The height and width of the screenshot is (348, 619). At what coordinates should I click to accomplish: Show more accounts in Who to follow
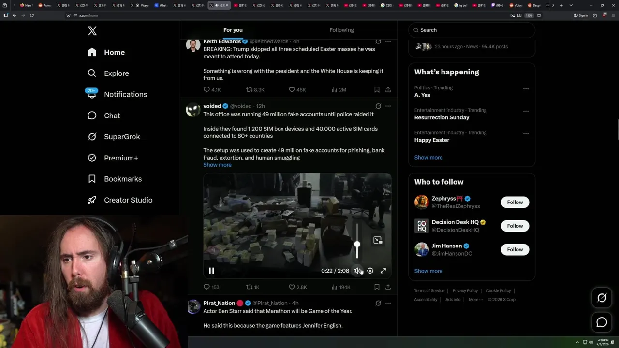[428, 271]
